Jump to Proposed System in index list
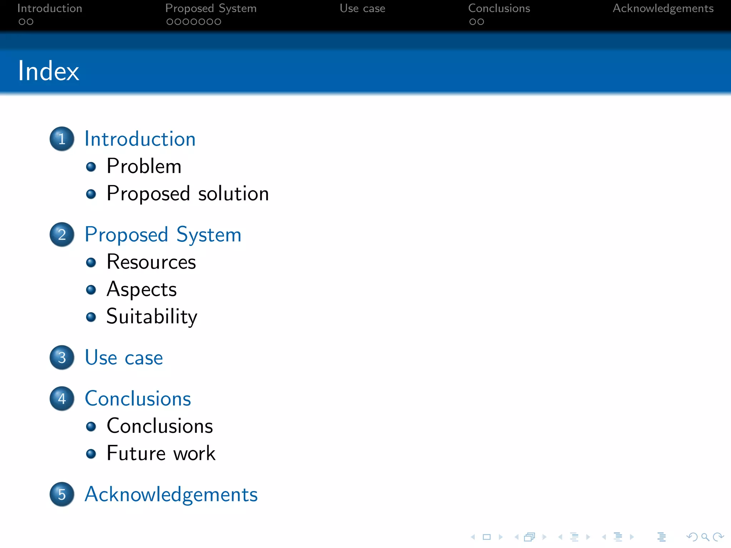 pos(163,235)
